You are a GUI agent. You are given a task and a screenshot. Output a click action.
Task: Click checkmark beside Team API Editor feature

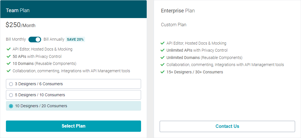(x=8, y=49)
